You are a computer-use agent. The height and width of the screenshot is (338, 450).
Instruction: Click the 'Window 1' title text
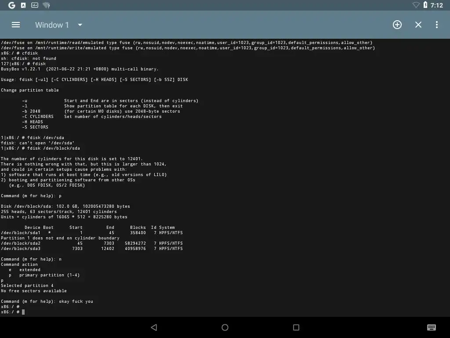tap(52, 25)
